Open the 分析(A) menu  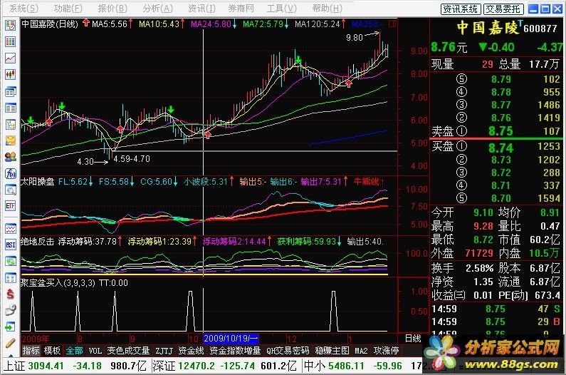[157, 8]
